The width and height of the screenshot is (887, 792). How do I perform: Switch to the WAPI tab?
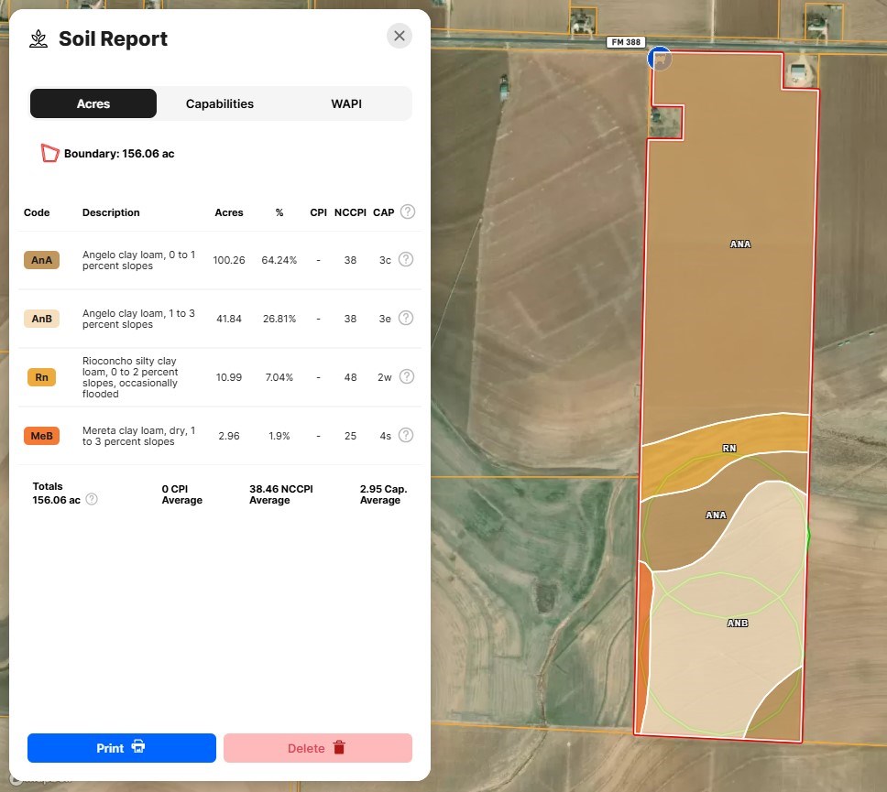(346, 103)
